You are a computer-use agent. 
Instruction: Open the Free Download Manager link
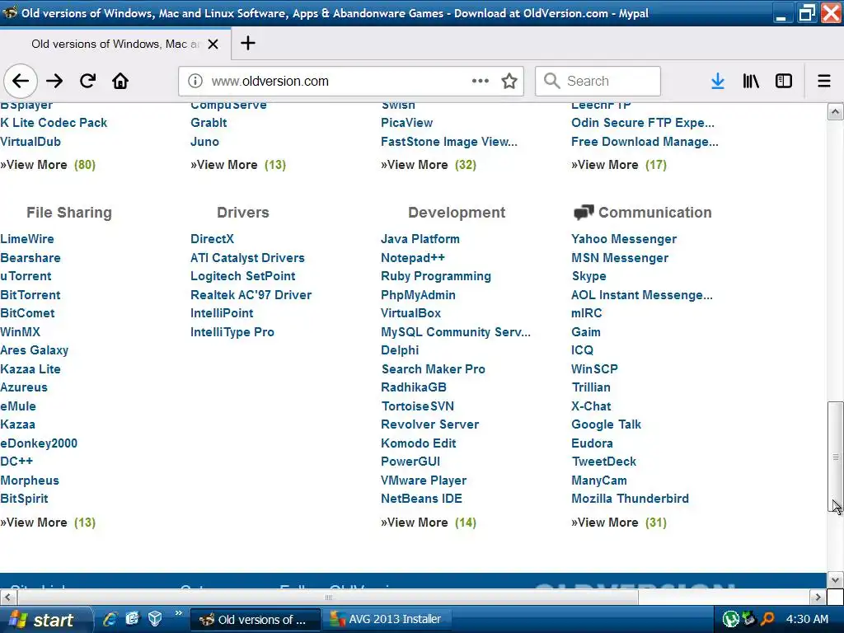(x=645, y=142)
